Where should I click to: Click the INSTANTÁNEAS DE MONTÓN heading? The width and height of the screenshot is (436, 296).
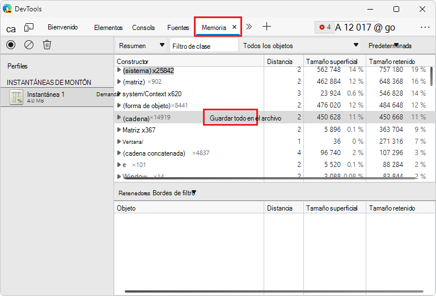click(x=49, y=83)
